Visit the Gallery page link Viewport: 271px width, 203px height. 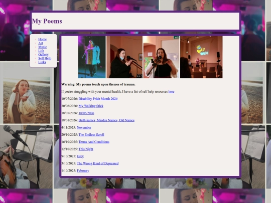(43, 55)
